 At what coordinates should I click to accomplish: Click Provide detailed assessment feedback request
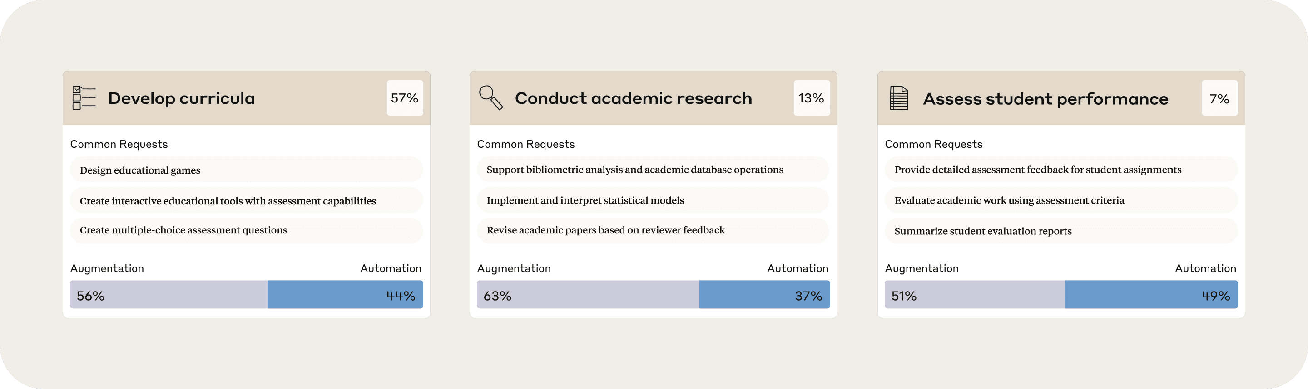point(1061,170)
